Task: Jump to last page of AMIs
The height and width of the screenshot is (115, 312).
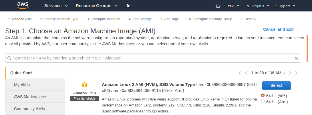Action: point(297,73)
